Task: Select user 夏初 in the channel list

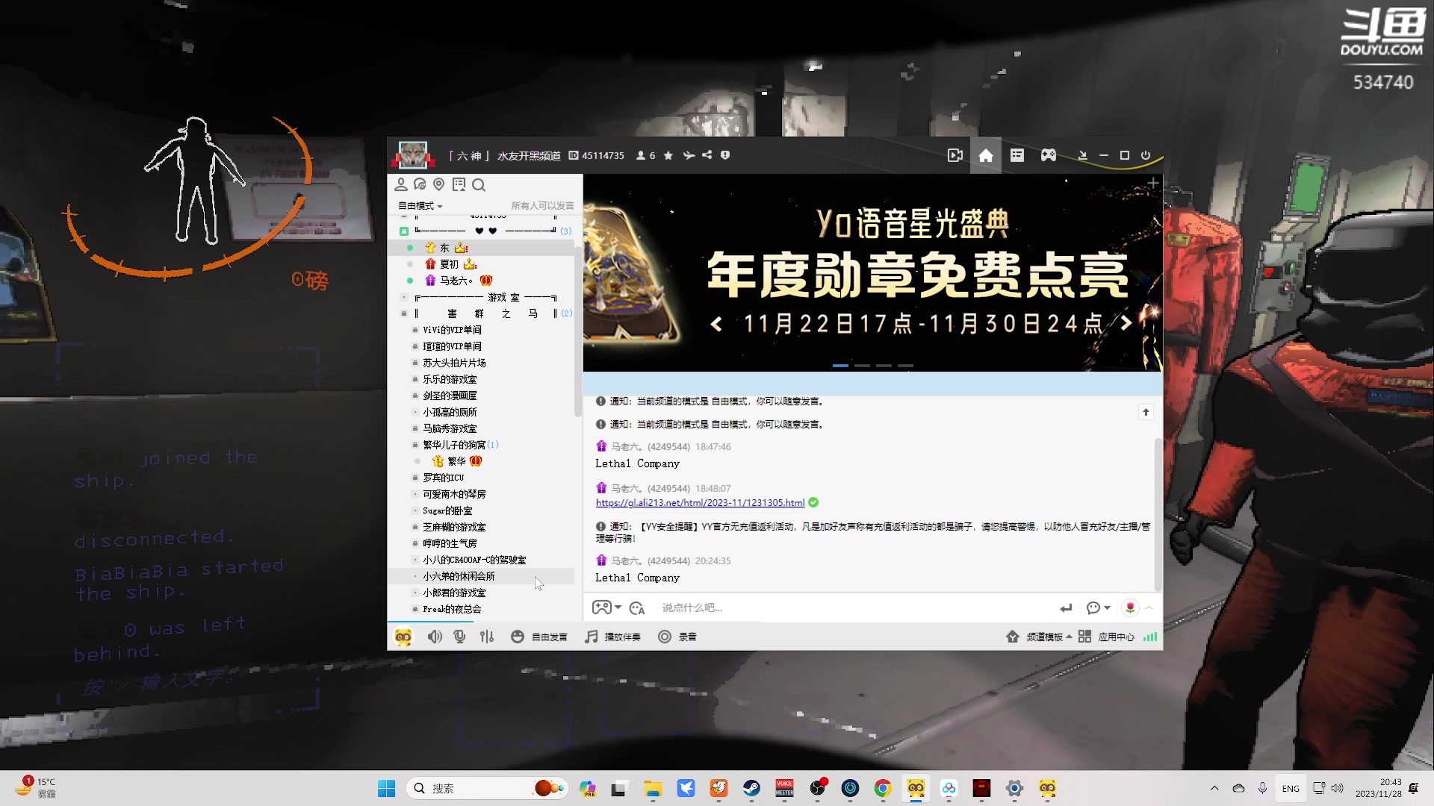Action: coord(450,264)
